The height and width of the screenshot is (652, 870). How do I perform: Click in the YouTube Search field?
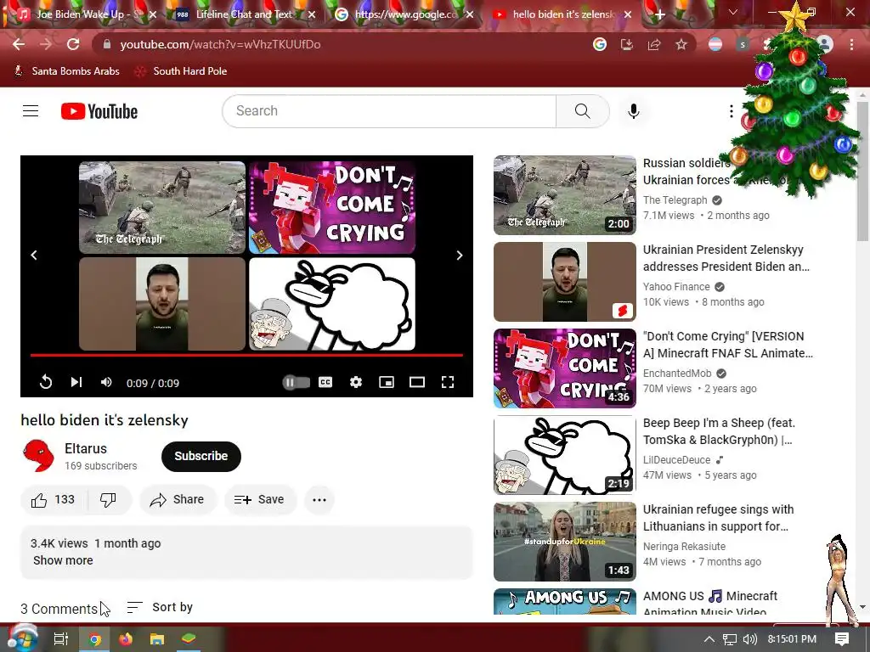tap(389, 111)
